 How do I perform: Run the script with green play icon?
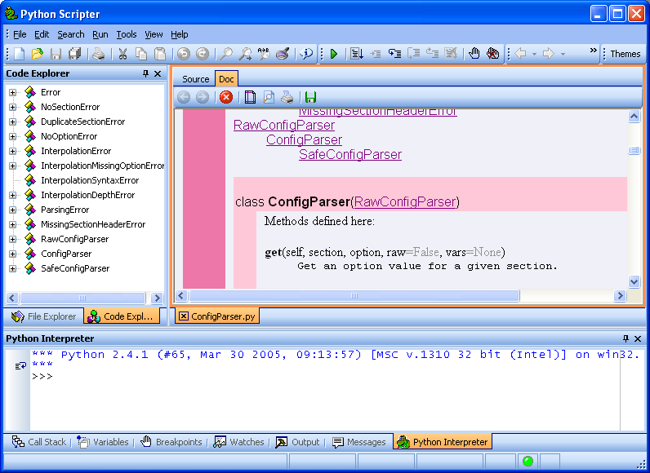coord(334,54)
